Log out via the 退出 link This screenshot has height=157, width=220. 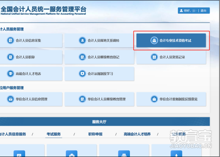[203, 10]
